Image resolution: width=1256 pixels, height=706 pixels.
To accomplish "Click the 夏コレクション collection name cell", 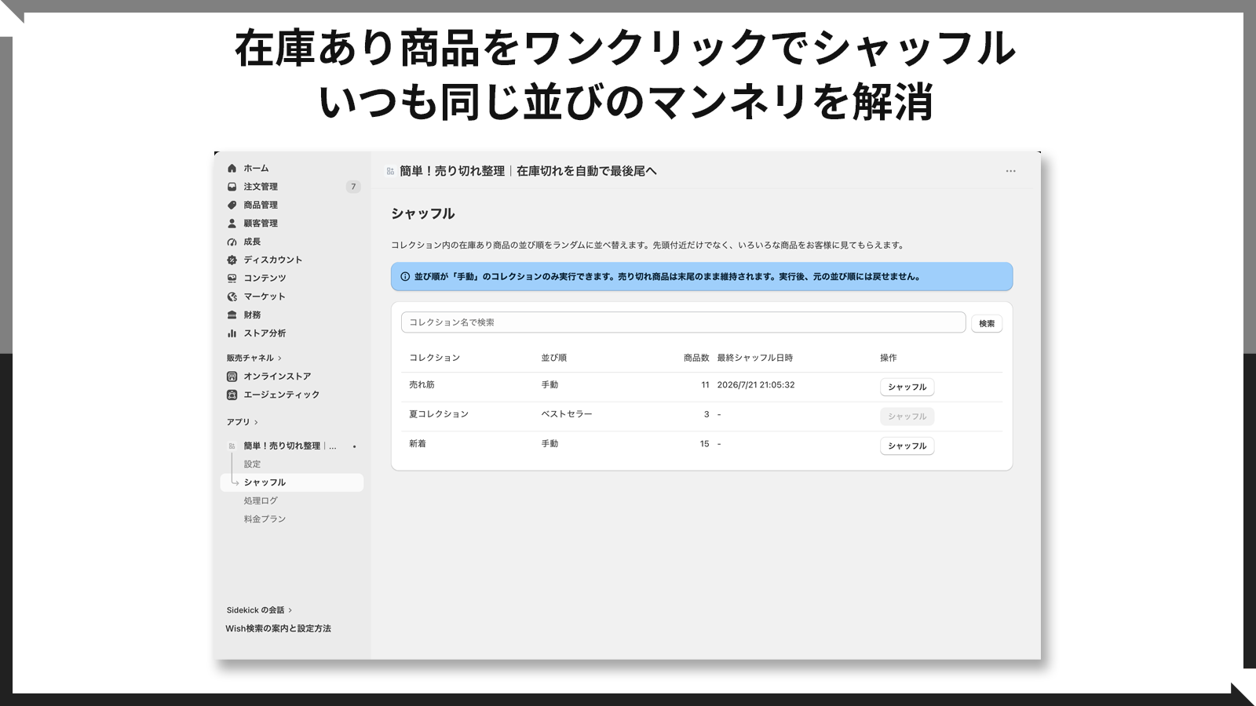I will [439, 414].
